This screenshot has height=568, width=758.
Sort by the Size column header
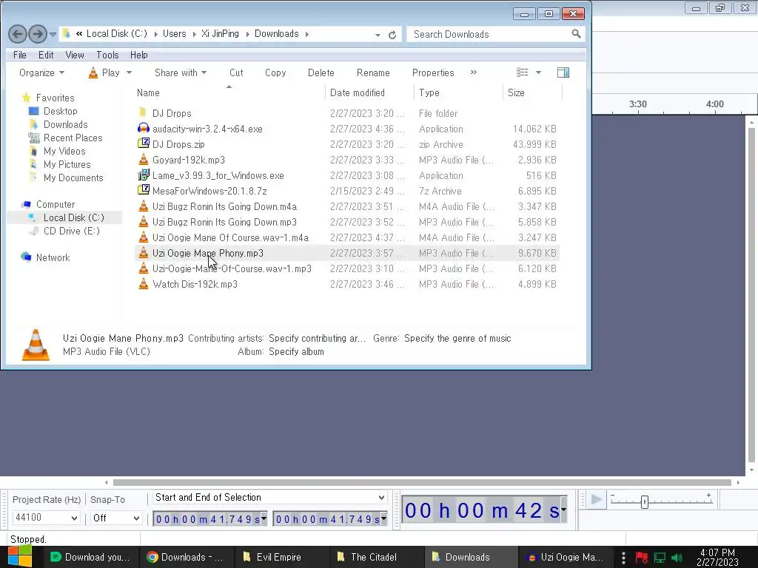[x=532, y=92]
